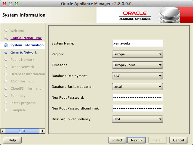Click the New Root Password confirm field
193x145 pixels.
[x=137, y=108]
